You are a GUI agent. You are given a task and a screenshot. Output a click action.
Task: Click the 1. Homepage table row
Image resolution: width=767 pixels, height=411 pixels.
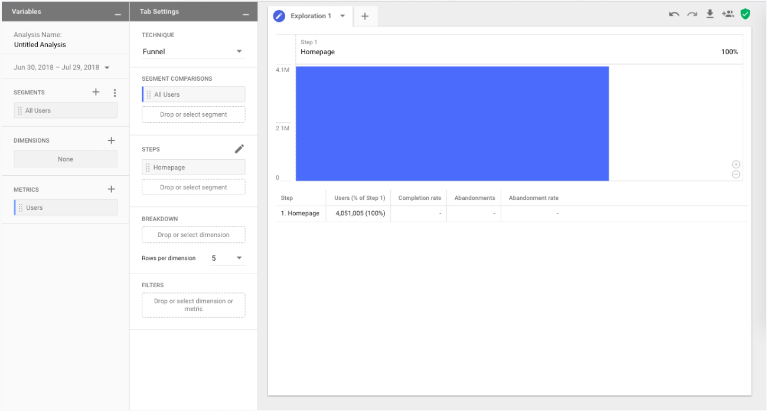pyautogui.click(x=511, y=213)
